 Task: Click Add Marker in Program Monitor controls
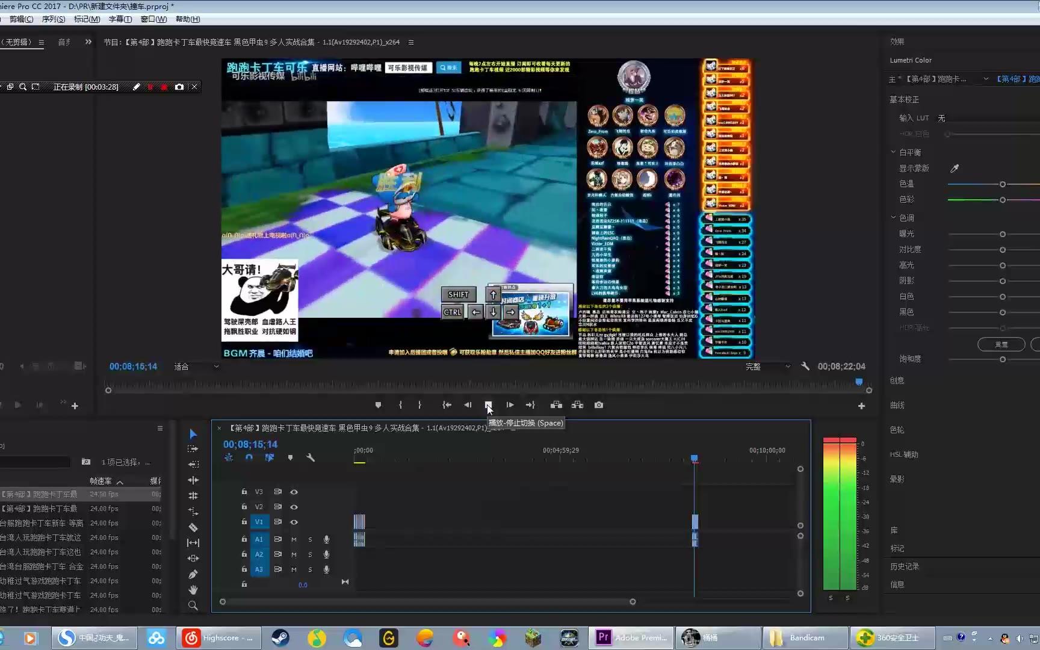point(378,405)
